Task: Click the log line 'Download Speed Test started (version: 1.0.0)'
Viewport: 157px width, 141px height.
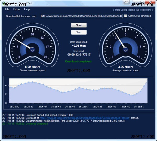Action: [38, 115]
